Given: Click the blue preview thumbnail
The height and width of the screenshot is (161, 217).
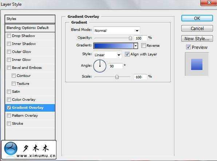Looking at the screenshot, I should pos(197,64).
